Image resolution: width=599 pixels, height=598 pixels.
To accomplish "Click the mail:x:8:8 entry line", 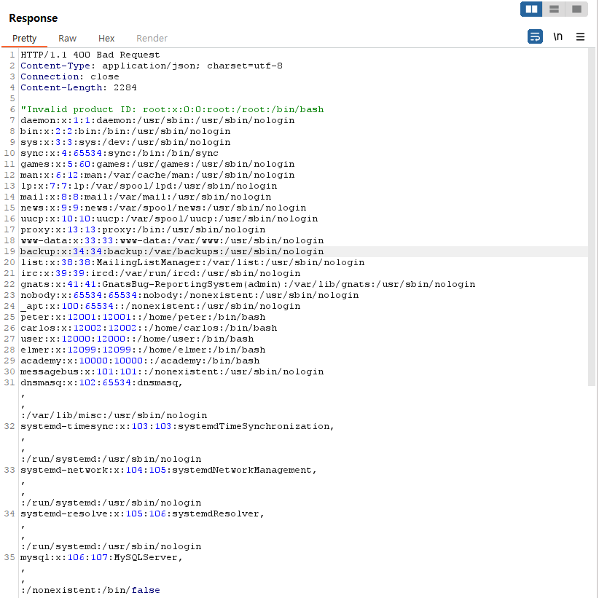I will click(146, 197).
